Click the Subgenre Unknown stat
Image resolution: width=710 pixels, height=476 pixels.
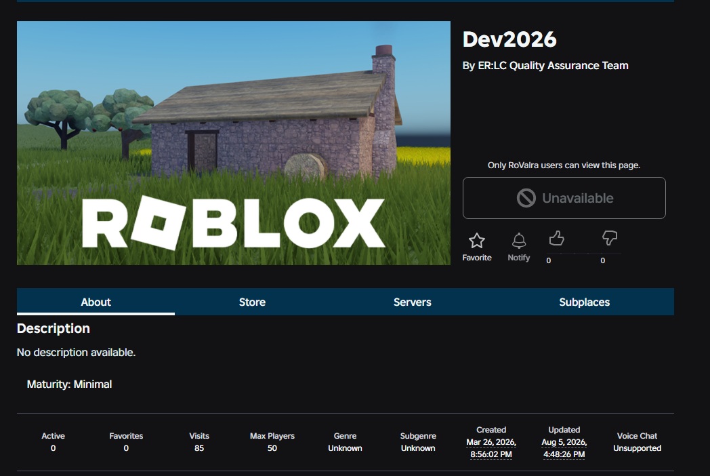click(418, 442)
